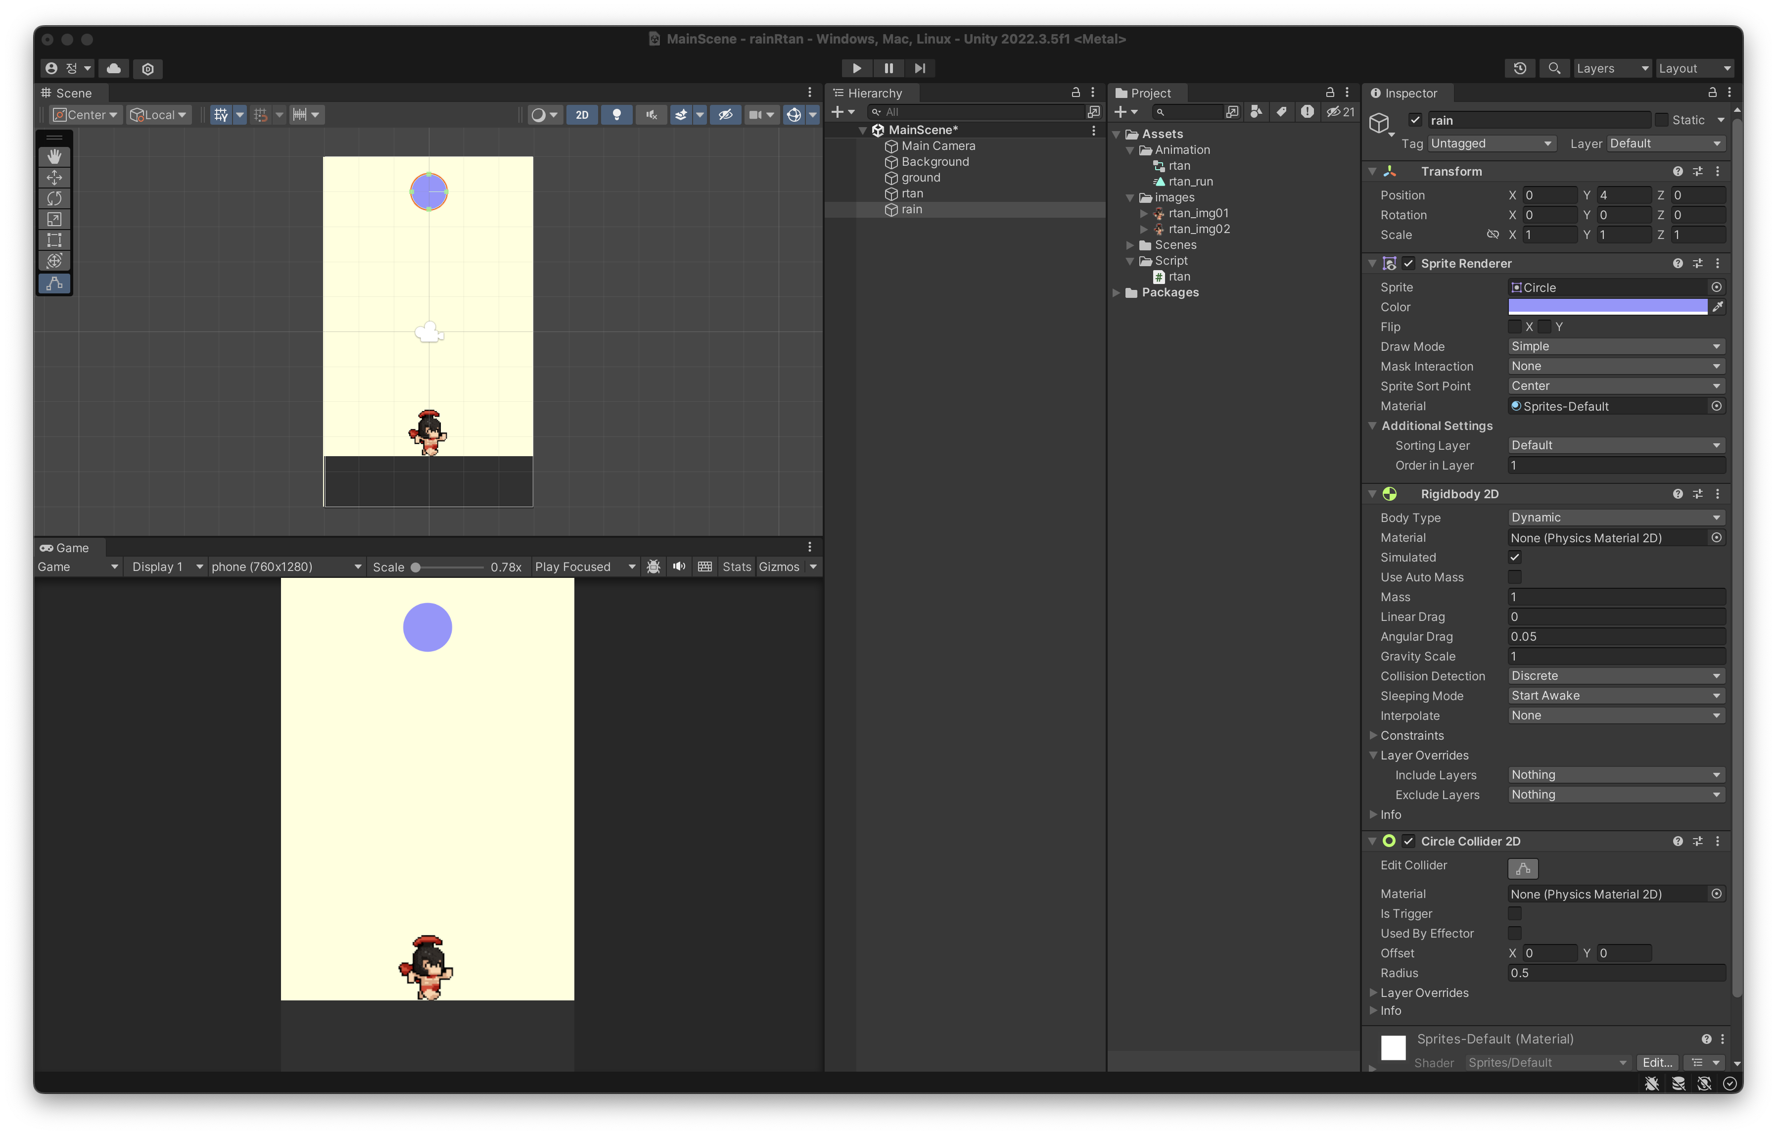Select the Rect tool in Scene toolbar

54,240
